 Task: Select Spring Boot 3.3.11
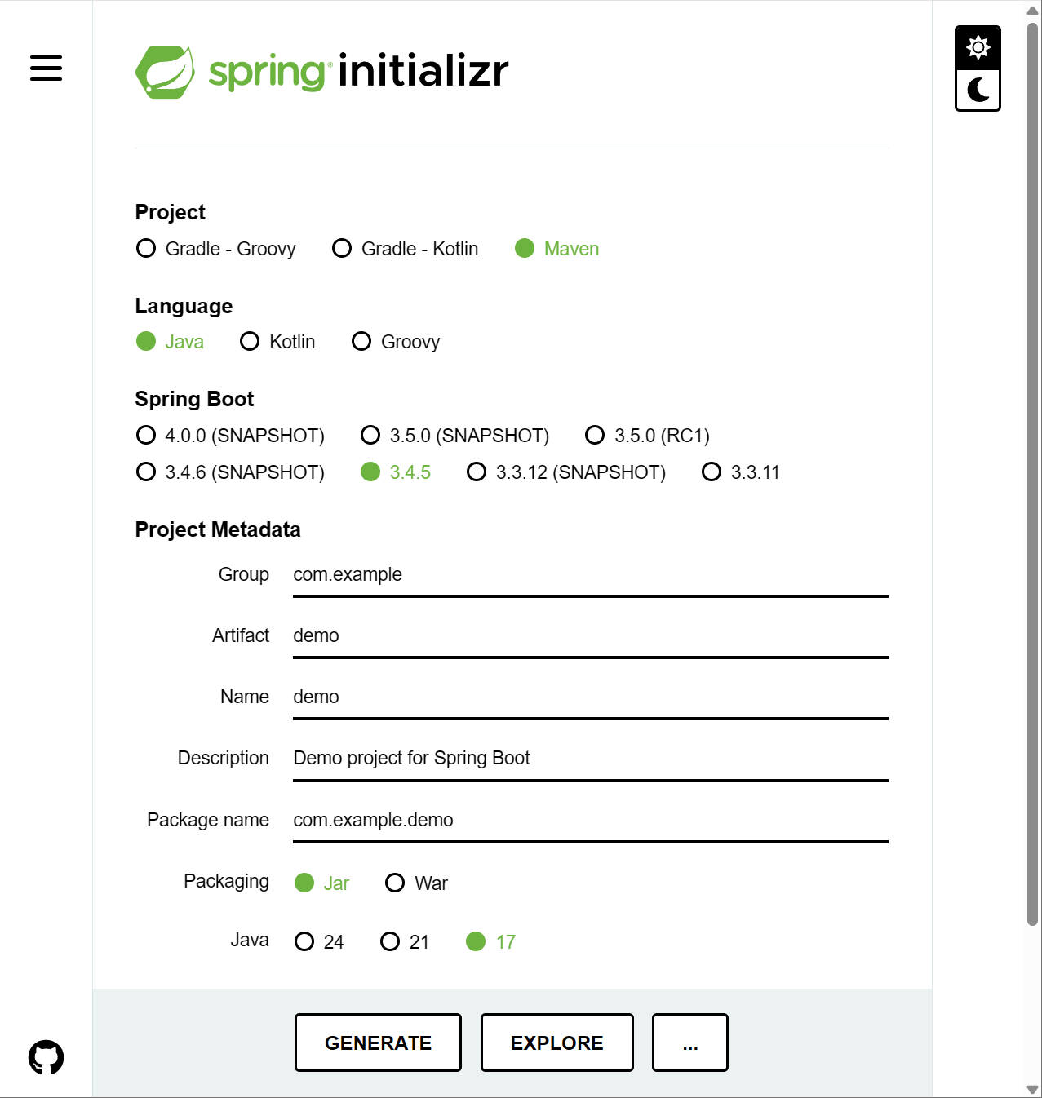pos(741,472)
